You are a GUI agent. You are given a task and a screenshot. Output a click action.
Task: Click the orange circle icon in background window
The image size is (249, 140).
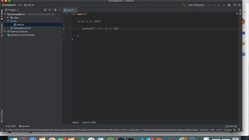pyautogui.click(x=244, y=22)
